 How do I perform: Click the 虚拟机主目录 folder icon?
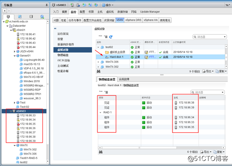pos(107,52)
